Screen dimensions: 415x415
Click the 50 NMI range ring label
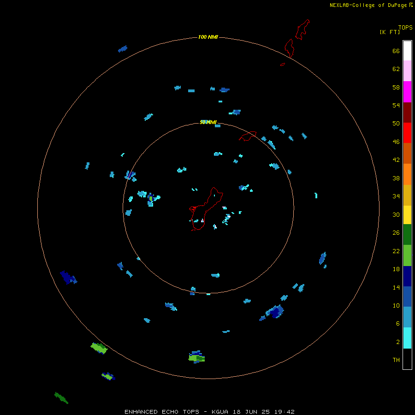(x=208, y=122)
